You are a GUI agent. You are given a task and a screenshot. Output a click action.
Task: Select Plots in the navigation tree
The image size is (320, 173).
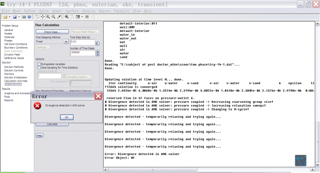coord(7,97)
